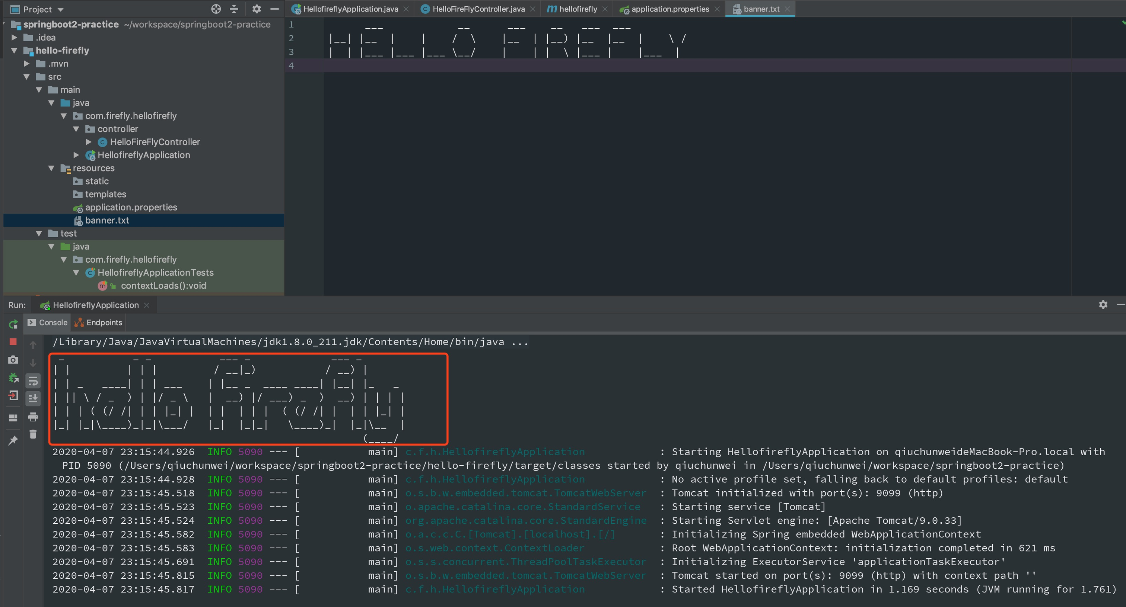Close the banner.txt editor tab
The width and height of the screenshot is (1126, 607).
(x=787, y=9)
